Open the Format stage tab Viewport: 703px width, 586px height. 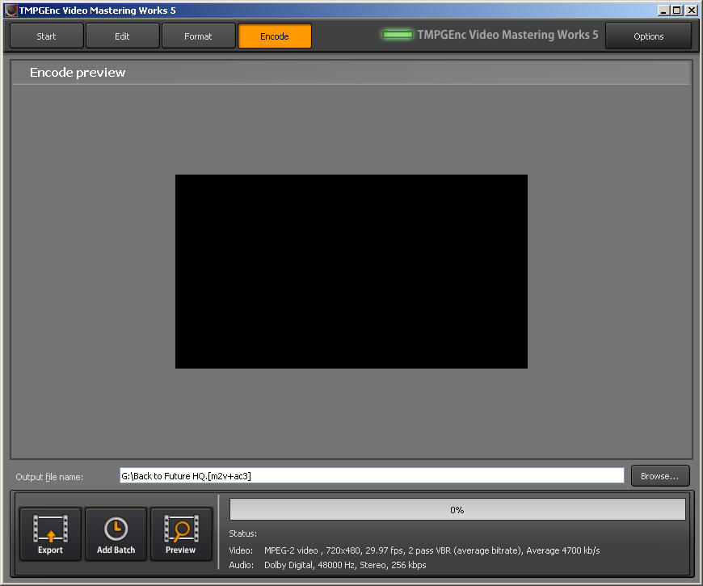pyautogui.click(x=198, y=36)
